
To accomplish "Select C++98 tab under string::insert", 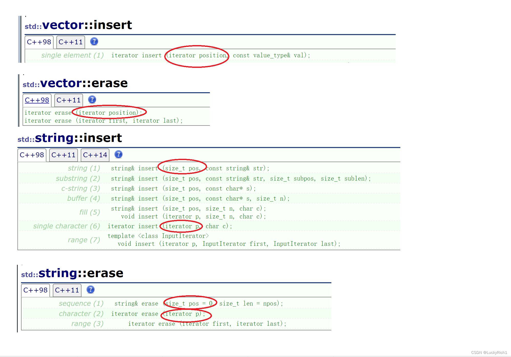I will 32,155.
